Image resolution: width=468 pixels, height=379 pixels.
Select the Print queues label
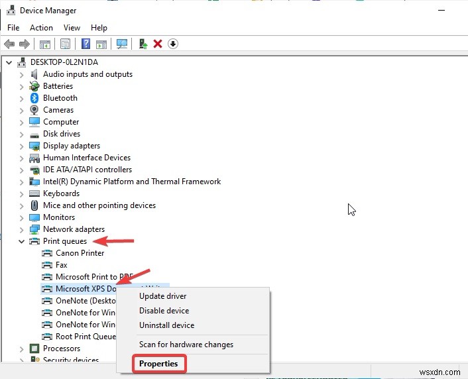coord(65,241)
